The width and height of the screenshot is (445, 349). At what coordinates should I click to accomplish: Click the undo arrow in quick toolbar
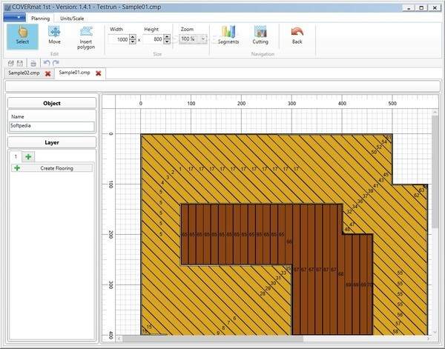pos(46,63)
